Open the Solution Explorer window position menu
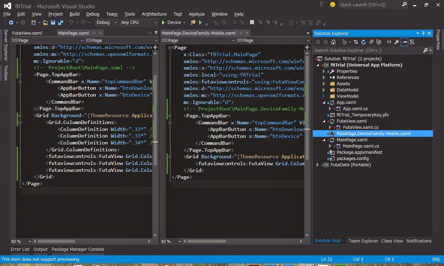 point(418,33)
